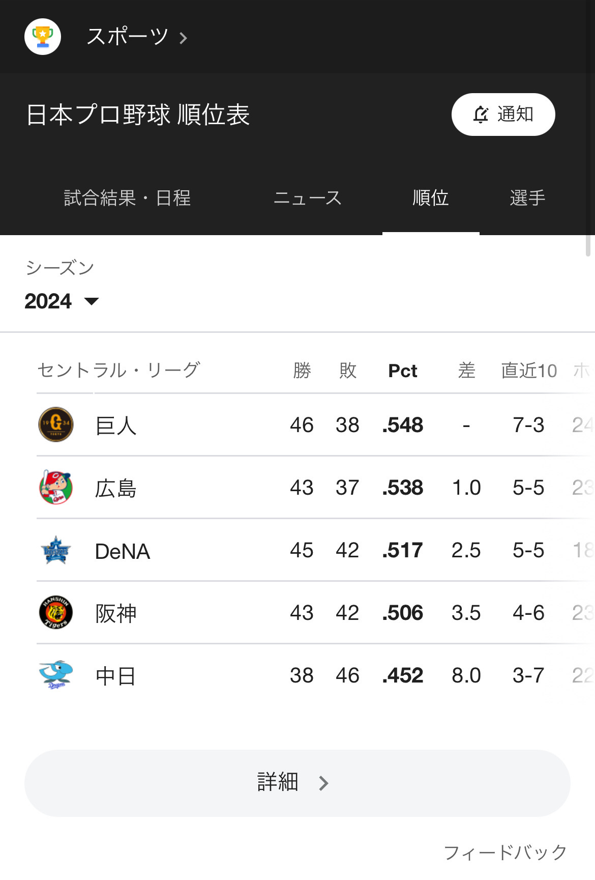
Task: Switch to the 試合結果・日程 tab
Action: coord(127,198)
